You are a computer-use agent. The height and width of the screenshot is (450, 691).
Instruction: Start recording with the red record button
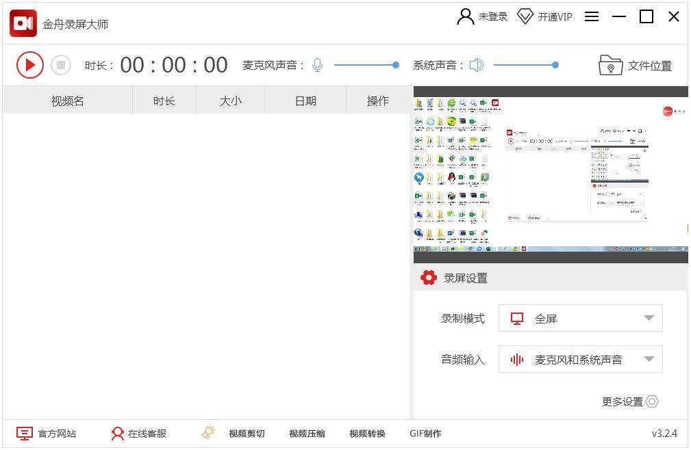tap(29, 65)
